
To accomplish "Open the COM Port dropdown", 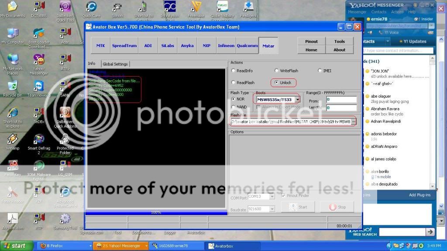I will [x=272, y=197].
